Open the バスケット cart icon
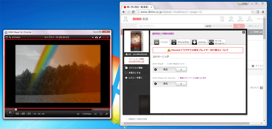272x129 pixels. (x=240, y=19)
